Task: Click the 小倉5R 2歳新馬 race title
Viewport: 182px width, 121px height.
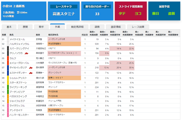Action: coord(14,6)
